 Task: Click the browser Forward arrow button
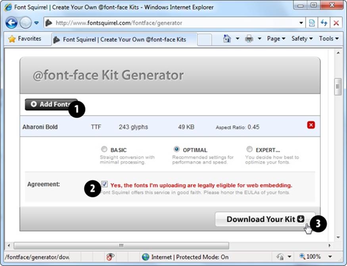point(25,23)
